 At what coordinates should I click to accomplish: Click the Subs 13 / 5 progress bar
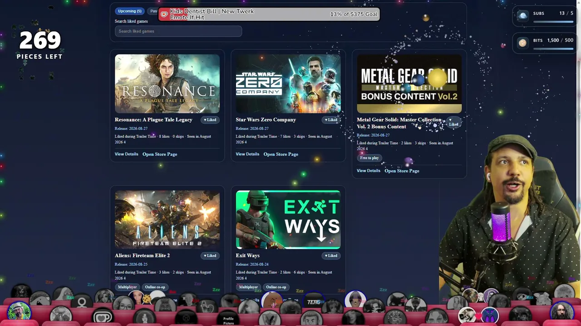553,21
